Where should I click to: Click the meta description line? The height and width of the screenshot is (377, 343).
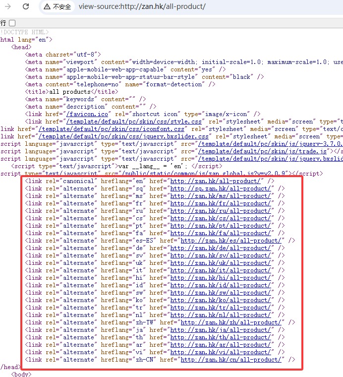(x=91, y=107)
